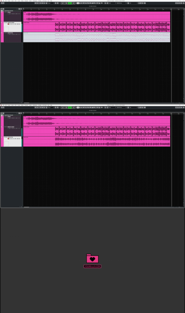This screenshot has height=313, width=185.
Task: Select the Object Selection arrow tool in lower window
Action: tap(78, 107)
